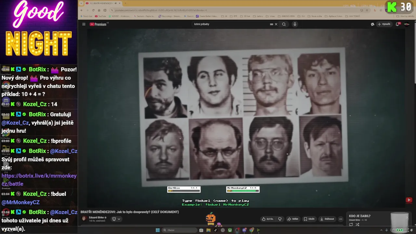Go back with browser back arrow

point(82,10)
